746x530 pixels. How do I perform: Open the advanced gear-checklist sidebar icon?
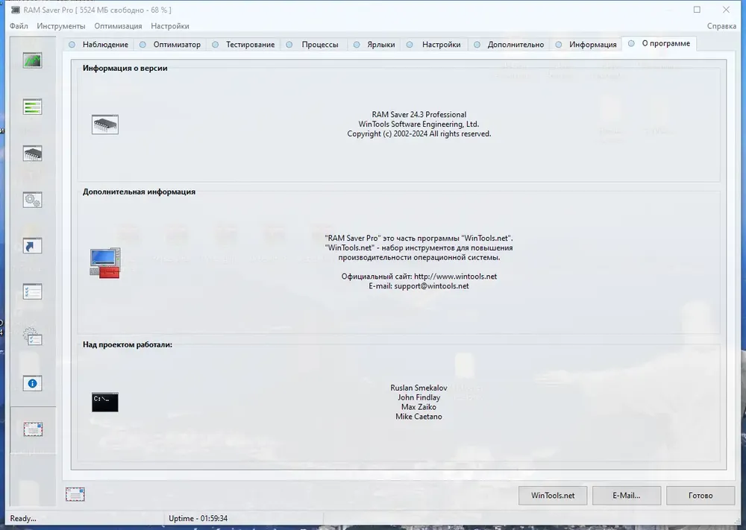click(32, 337)
